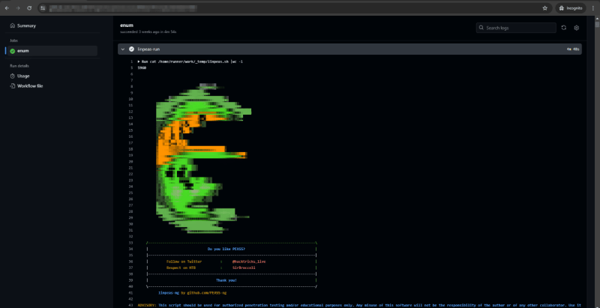Click the 'Run cat /home/runner/work/_temp/linpeas.sh' line

coord(192,61)
